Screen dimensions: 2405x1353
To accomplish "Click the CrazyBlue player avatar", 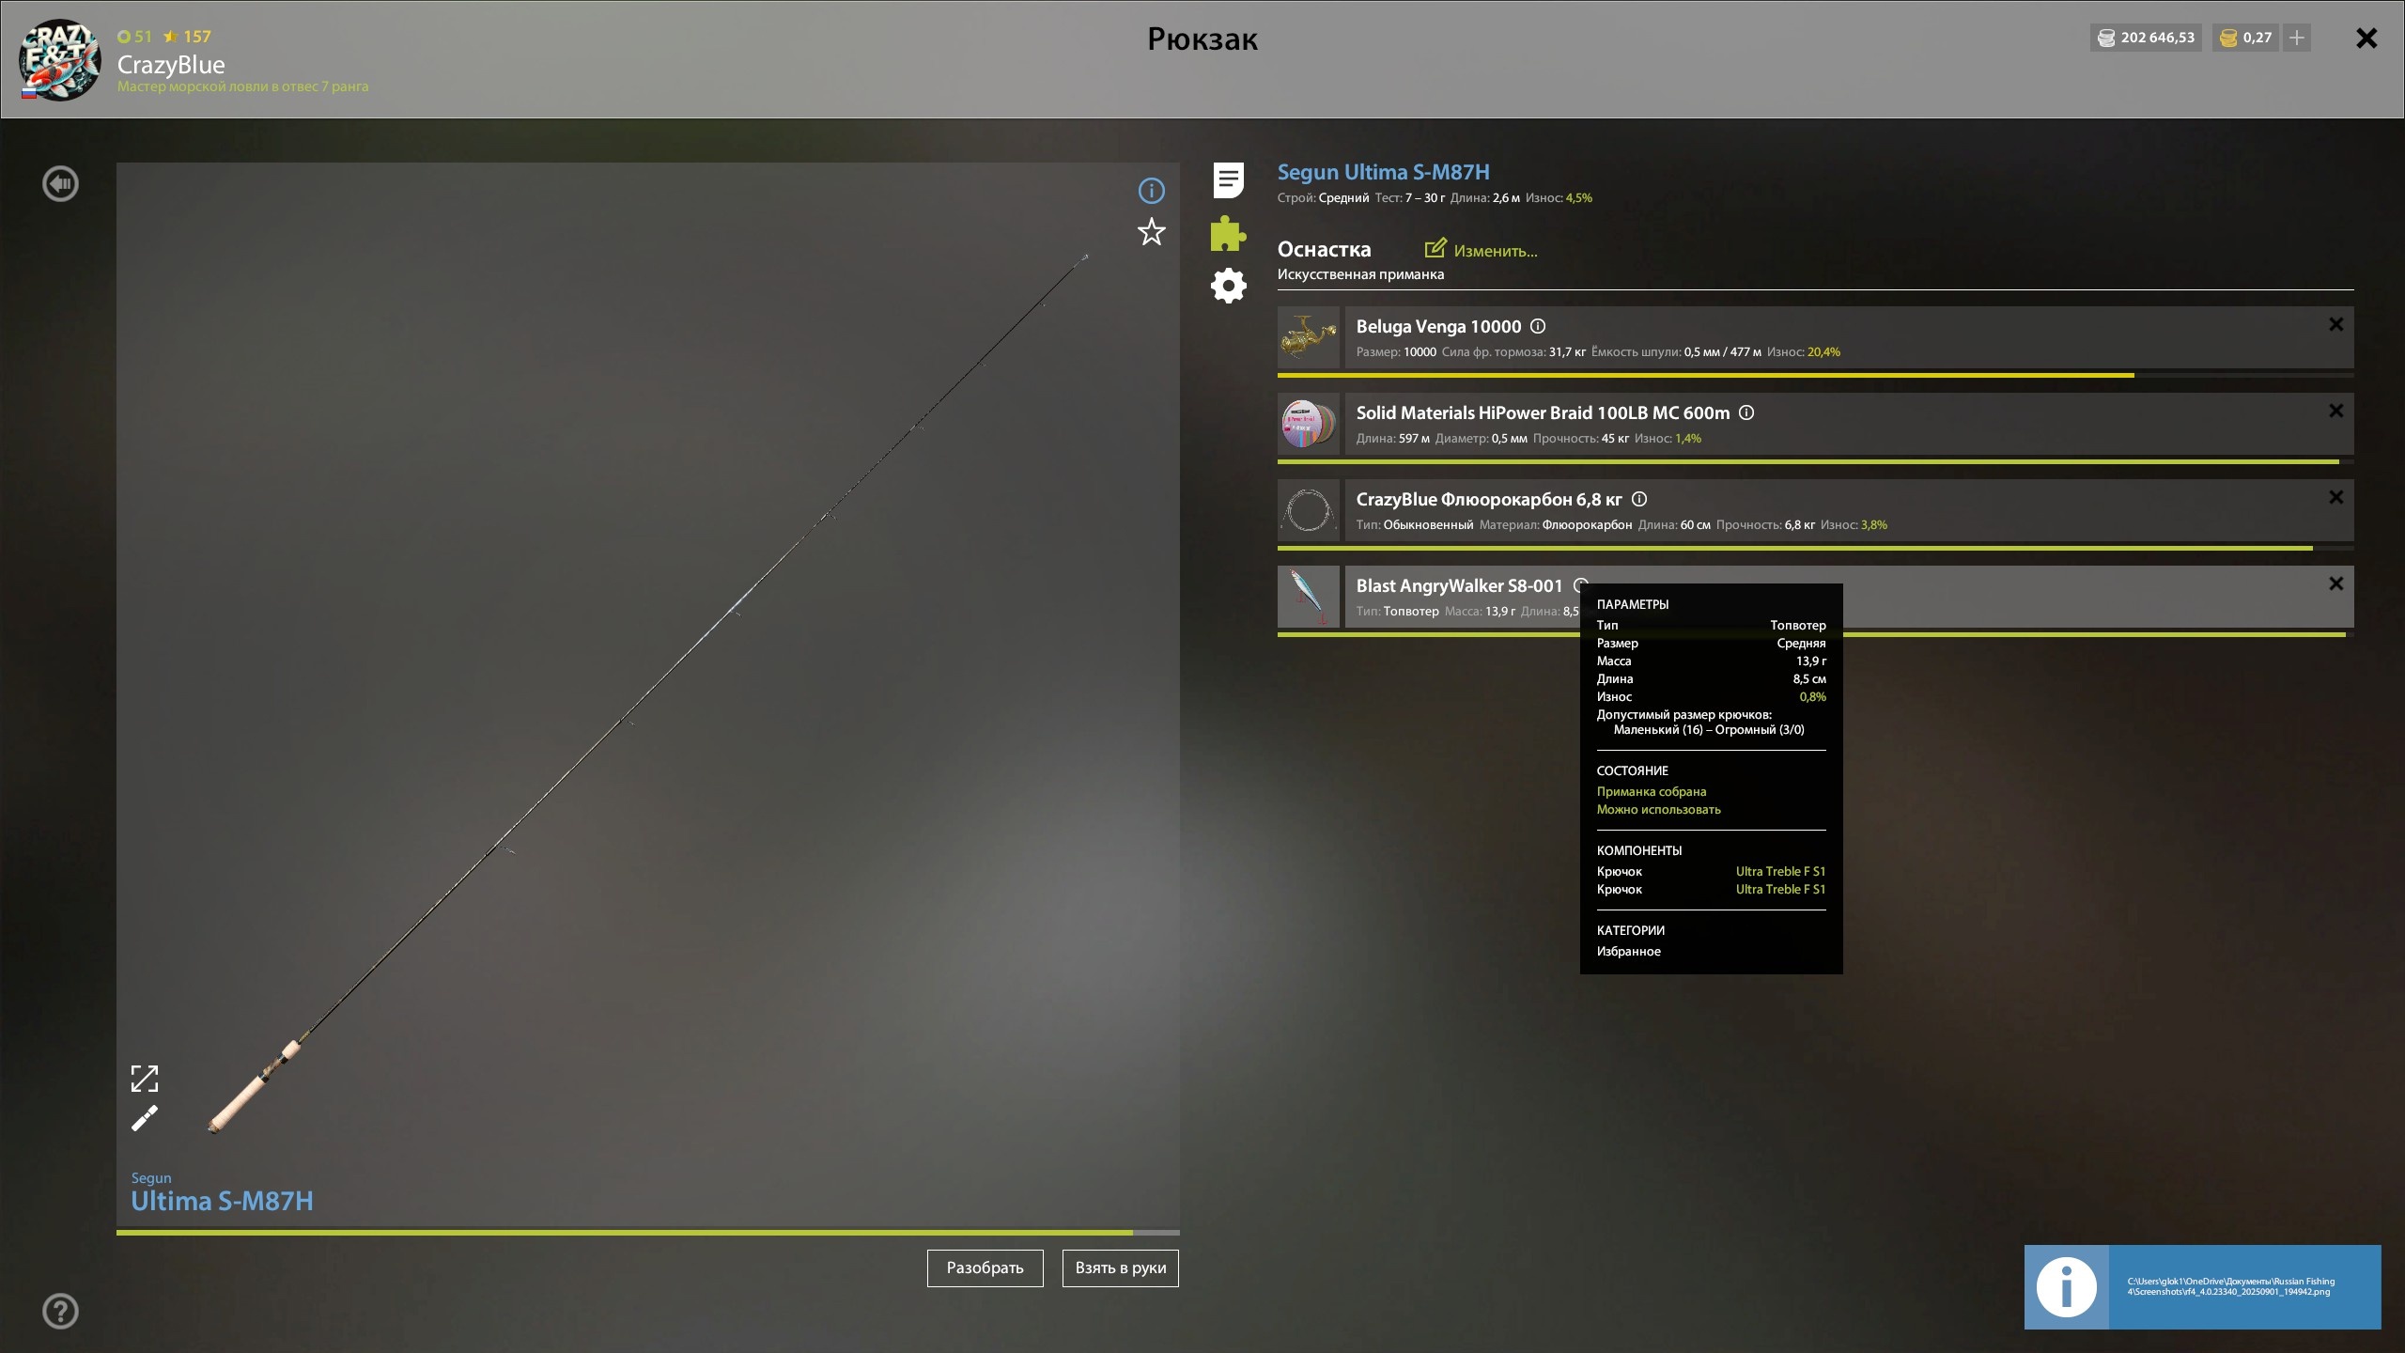I will pyautogui.click(x=60, y=59).
